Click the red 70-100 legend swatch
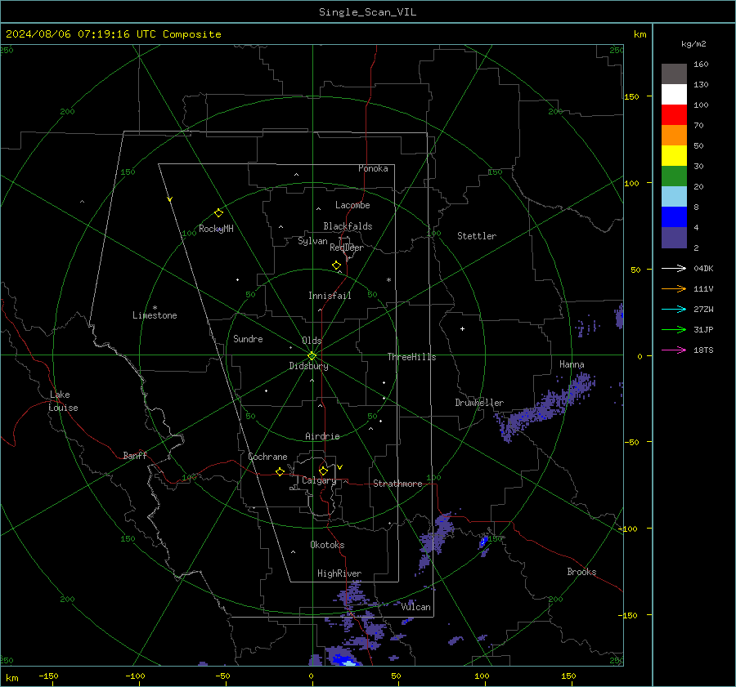 pos(674,115)
